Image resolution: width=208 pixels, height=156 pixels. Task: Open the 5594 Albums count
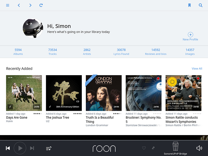click(x=18, y=52)
